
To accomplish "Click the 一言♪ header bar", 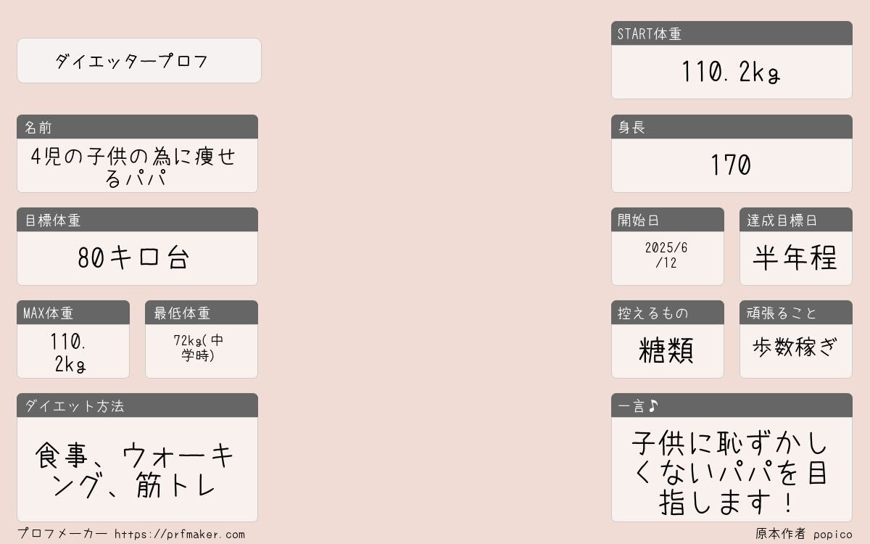I will (732, 405).
